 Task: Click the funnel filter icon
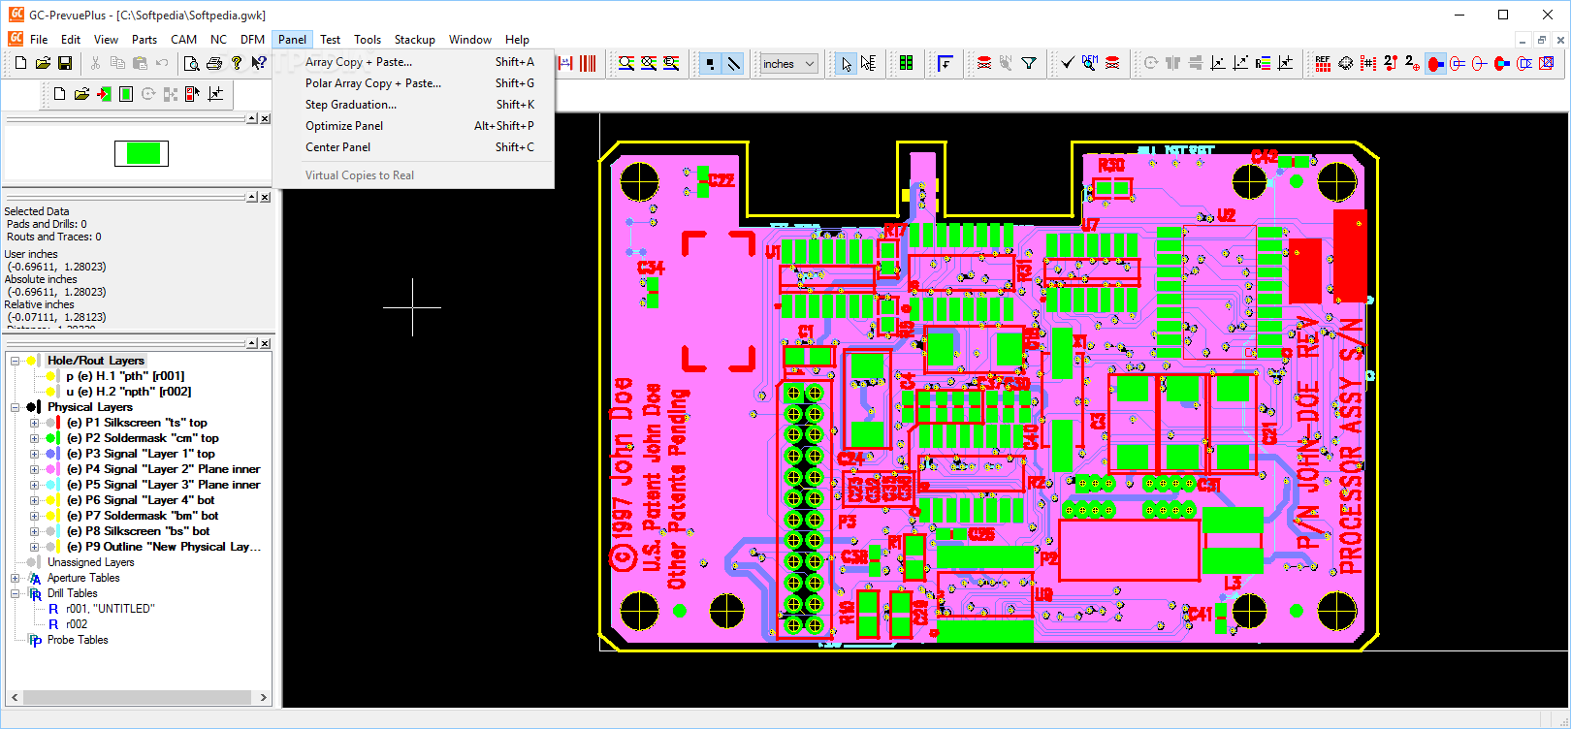(1029, 63)
